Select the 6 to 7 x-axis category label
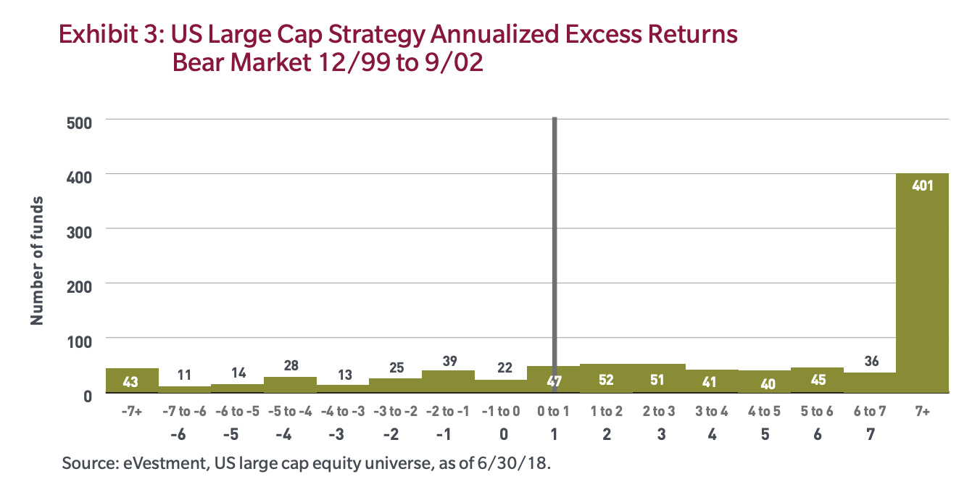 click(x=870, y=412)
